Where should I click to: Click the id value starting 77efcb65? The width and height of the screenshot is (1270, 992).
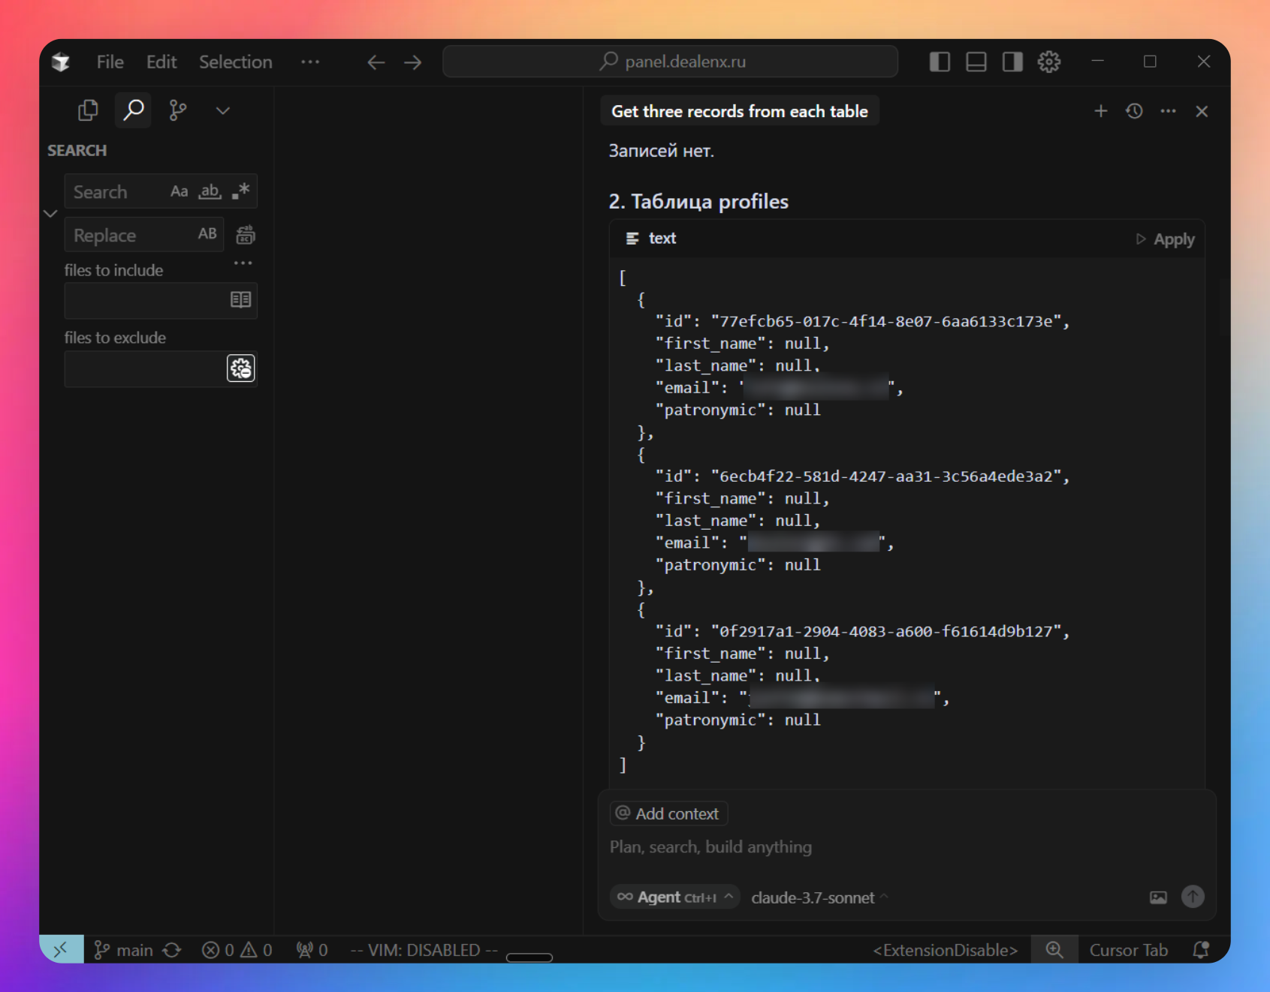click(886, 321)
